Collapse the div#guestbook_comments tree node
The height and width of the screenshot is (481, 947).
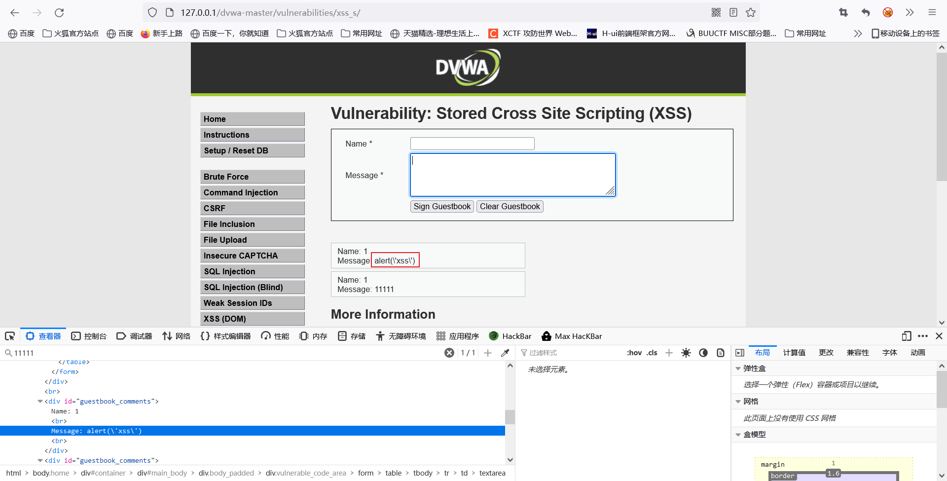pos(40,401)
